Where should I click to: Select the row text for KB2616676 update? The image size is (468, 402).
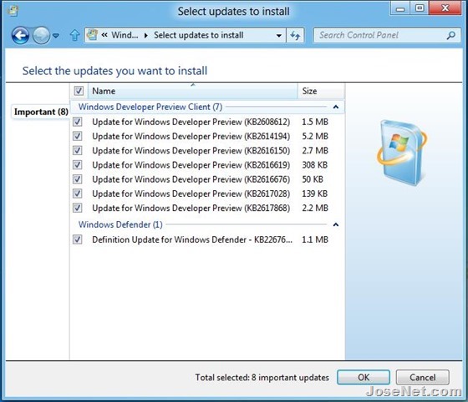[x=191, y=179]
